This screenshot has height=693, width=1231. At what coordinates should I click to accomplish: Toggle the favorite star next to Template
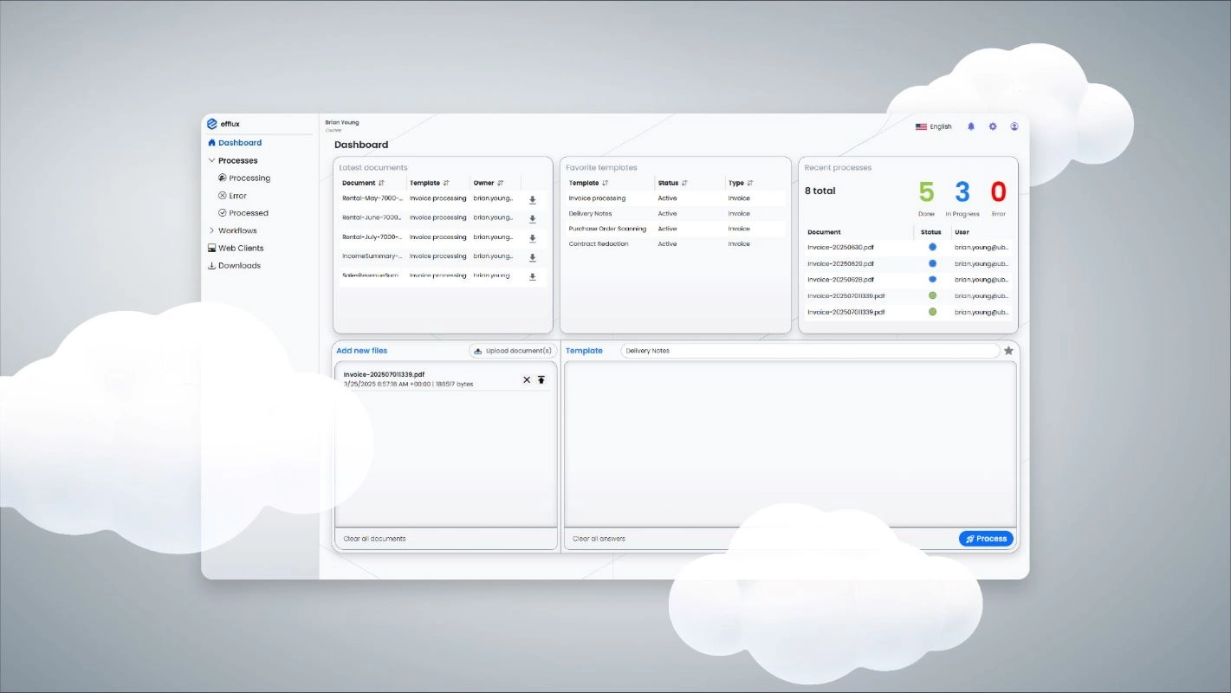[x=1008, y=350]
